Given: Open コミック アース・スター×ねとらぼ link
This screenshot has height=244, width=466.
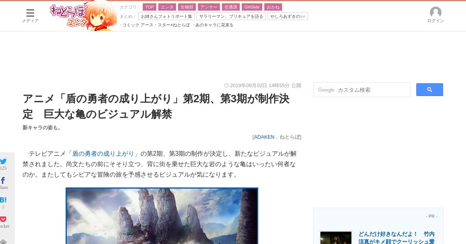Looking at the screenshot, I should (155, 25).
